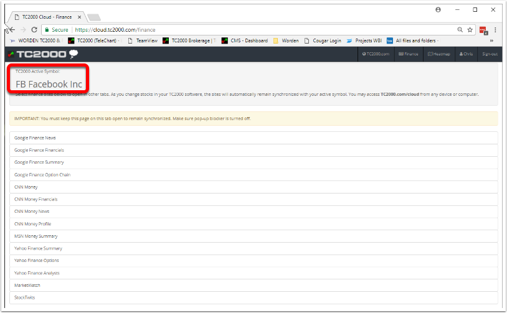Open Yahoo Finance Analysts

253,273
